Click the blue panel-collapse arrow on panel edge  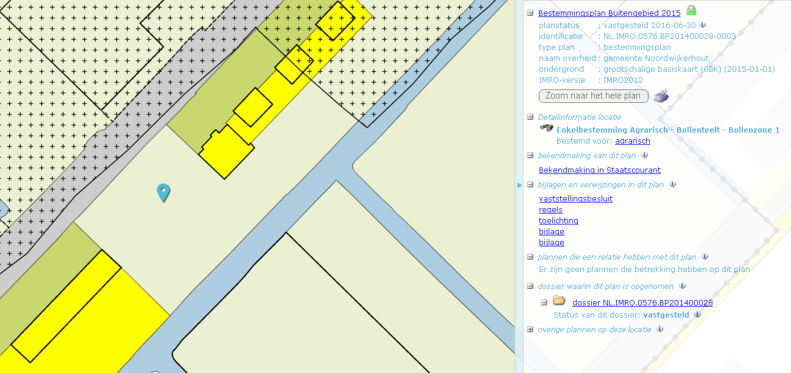click(519, 185)
